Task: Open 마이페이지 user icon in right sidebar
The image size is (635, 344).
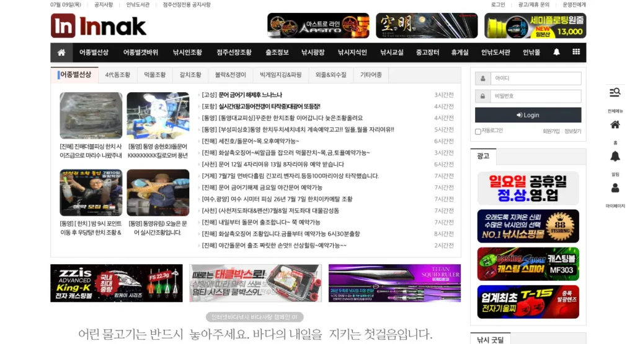Action: coord(615,188)
